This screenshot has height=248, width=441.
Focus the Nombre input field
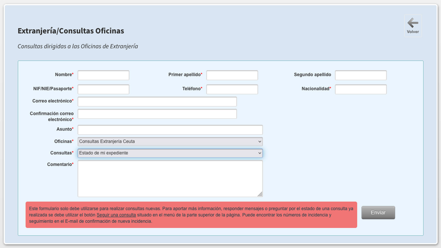click(103, 75)
